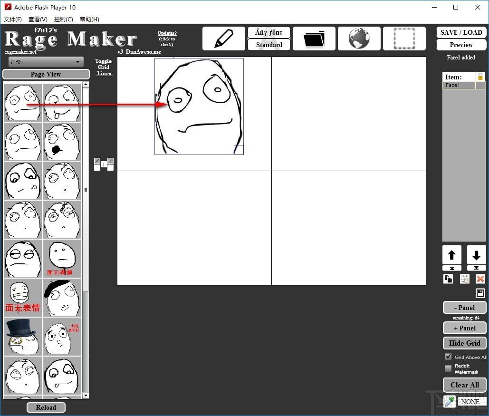The image size is (489, 416).
Task: Click the v3 DanAweso.me text
Action: (x=139, y=52)
